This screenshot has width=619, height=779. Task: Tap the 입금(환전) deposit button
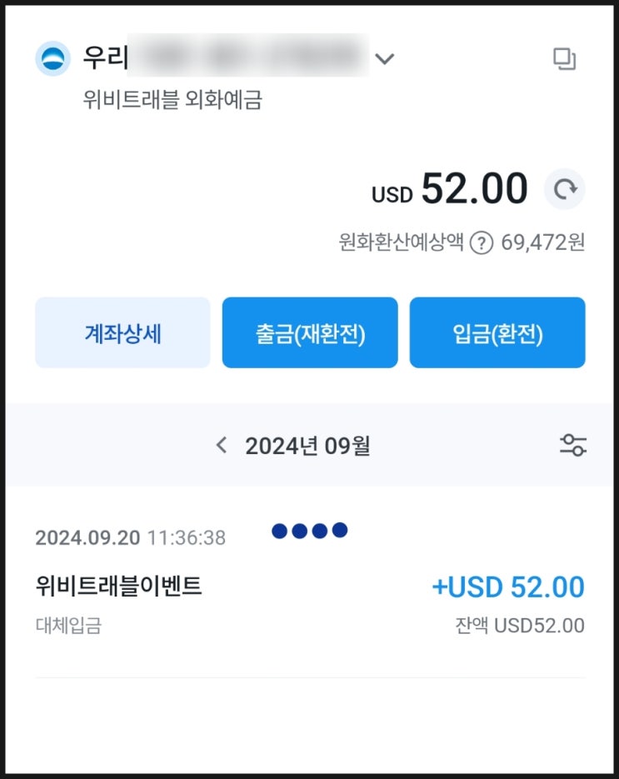click(x=497, y=332)
